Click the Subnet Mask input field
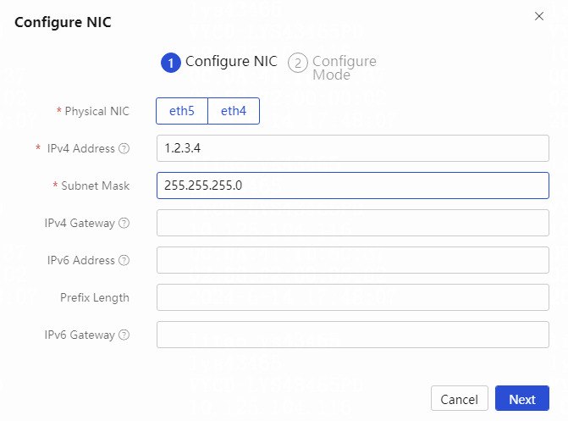The height and width of the screenshot is (421, 568). tap(353, 186)
